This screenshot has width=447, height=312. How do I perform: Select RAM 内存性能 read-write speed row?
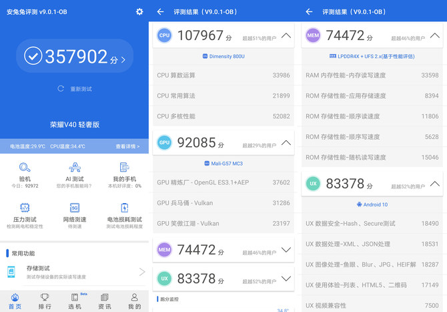[x=372, y=75]
